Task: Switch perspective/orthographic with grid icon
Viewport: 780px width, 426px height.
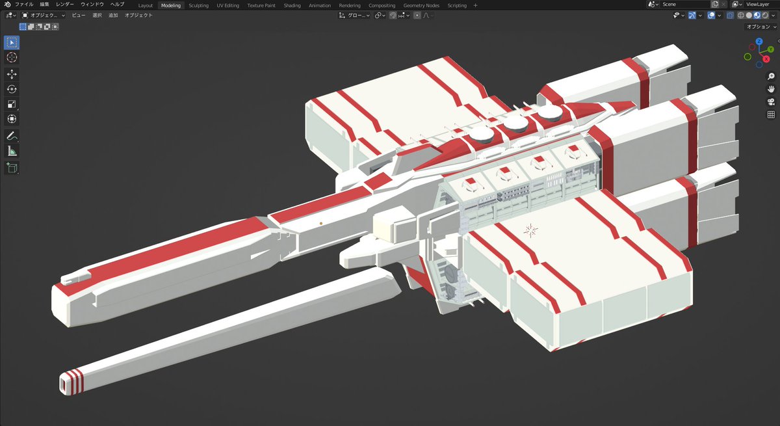Action: point(771,115)
